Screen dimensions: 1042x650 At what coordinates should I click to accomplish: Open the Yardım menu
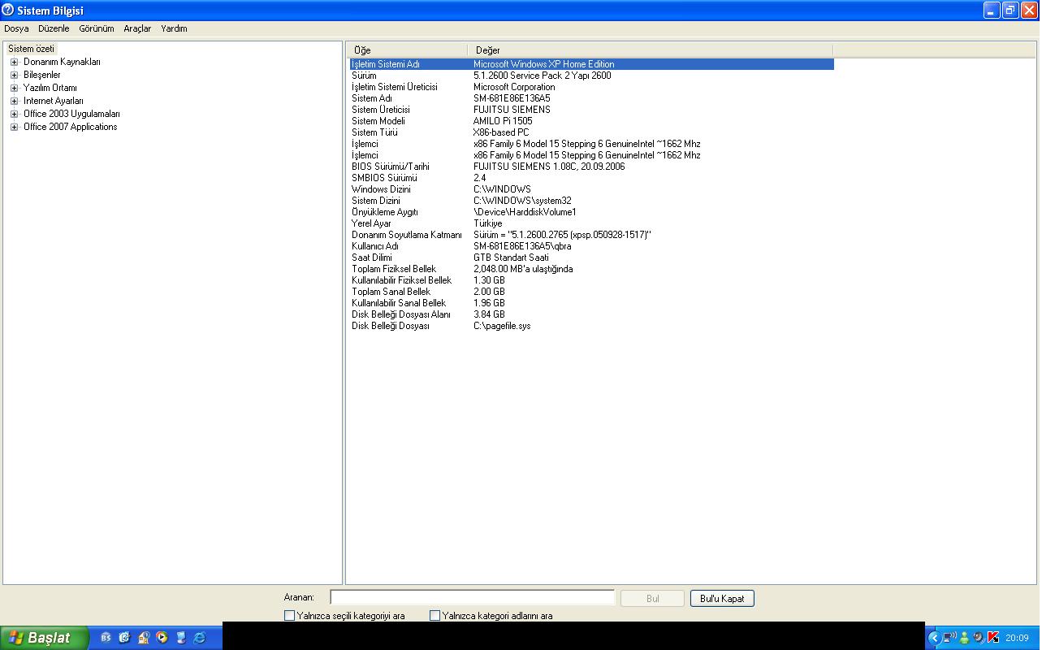point(174,28)
